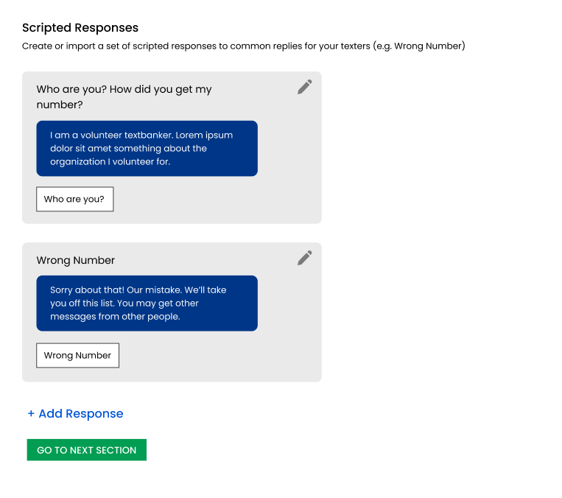This screenshot has height=498, width=562.
Task: Click pencil icon on Wrong Number card
Action: 304,258
